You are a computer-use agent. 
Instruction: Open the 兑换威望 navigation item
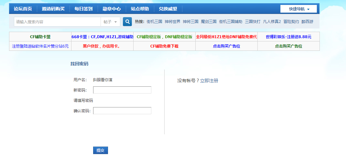168,9
